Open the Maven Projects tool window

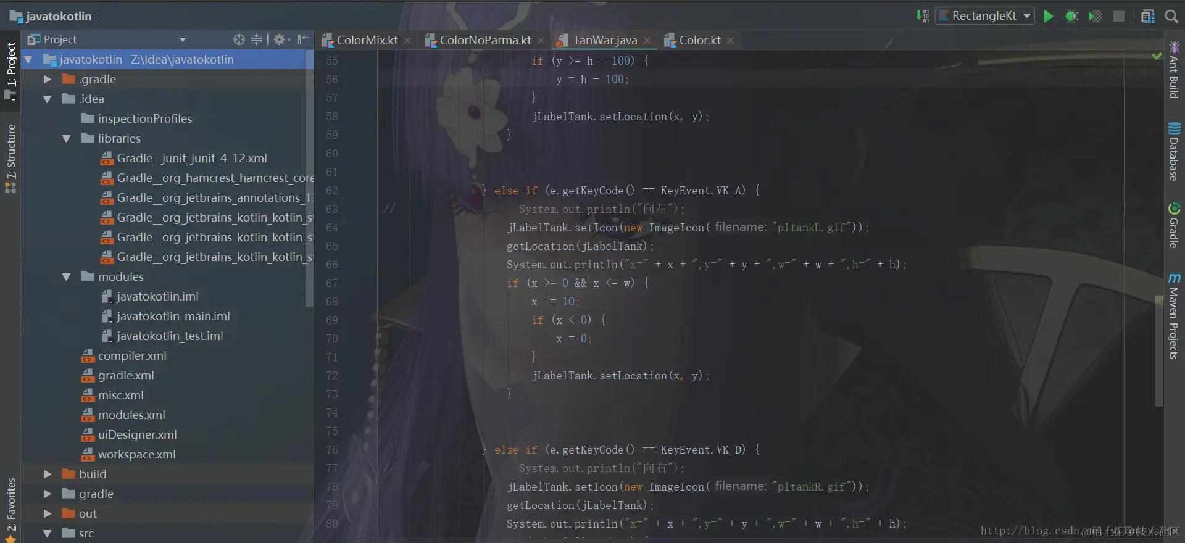point(1174,316)
